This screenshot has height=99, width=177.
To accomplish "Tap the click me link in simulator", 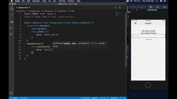I will [x=149, y=39].
